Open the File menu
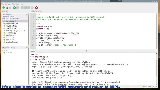The image size is (160, 90). [3, 4]
